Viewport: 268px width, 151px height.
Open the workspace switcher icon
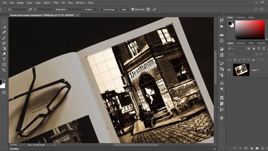pyautogui.click(x=262, y=9)
